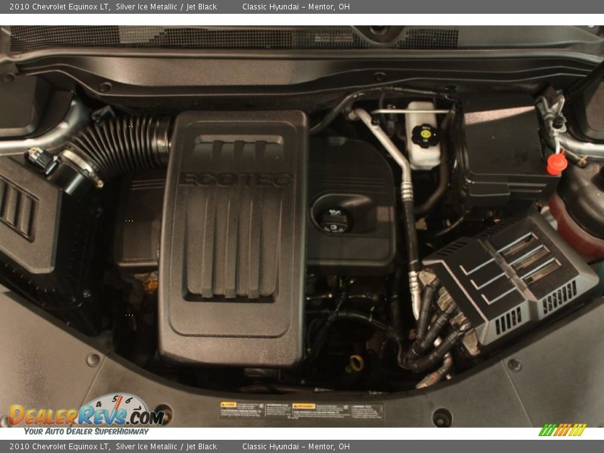The image size is (604, 453).
Task: Click the top caption '2010 Chevrolet Equinox LT'
Action: (60, 6)
